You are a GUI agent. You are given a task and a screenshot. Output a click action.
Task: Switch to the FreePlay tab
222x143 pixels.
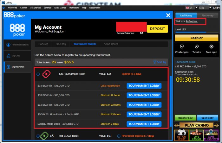(61, 44)
